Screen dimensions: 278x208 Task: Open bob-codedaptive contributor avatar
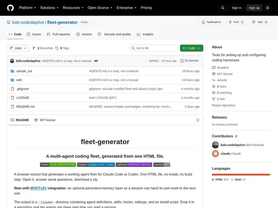[215, 145]
